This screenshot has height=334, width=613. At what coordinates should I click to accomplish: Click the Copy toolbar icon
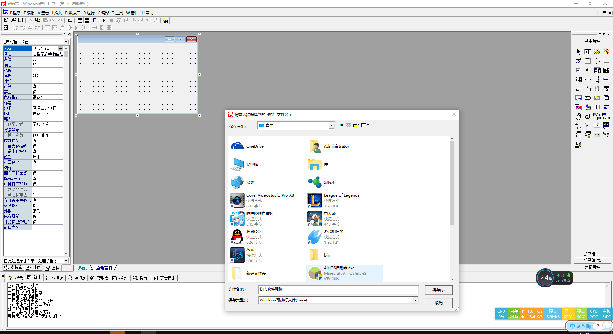38,20
